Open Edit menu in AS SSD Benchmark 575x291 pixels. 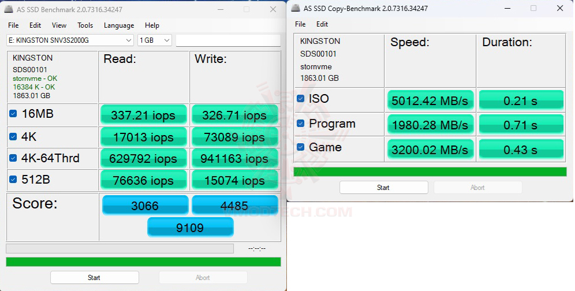(35, 25)
